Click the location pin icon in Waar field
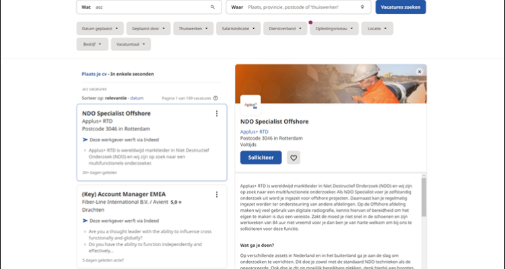This screenshot has width=505, height=269. tap(362, 7)
